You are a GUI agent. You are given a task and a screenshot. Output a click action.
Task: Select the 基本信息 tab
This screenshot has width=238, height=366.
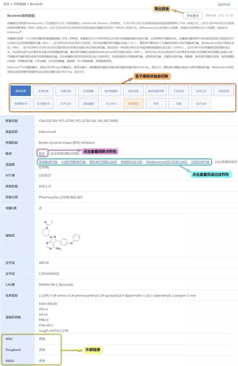tap(20, 91)
